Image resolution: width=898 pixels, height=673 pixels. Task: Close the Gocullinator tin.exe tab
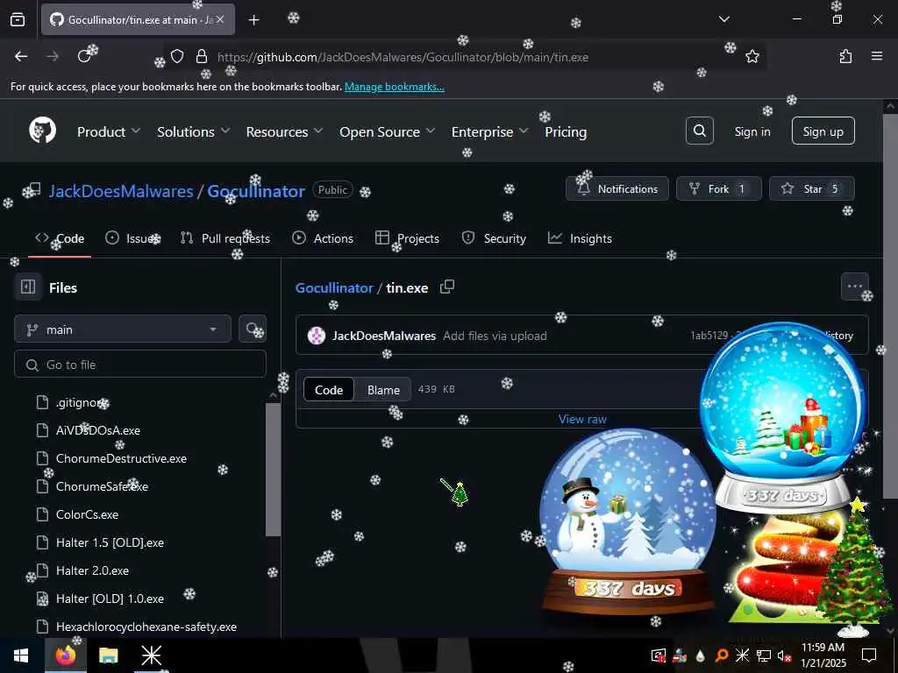click(220, 19)
